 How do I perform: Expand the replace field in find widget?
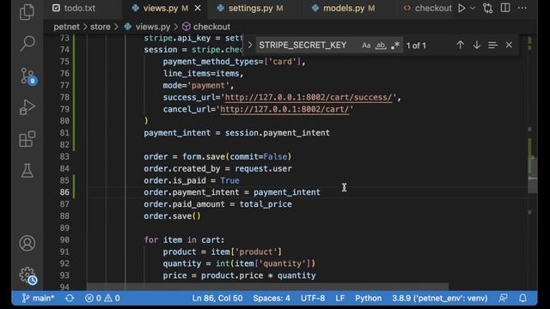point(250,45)
